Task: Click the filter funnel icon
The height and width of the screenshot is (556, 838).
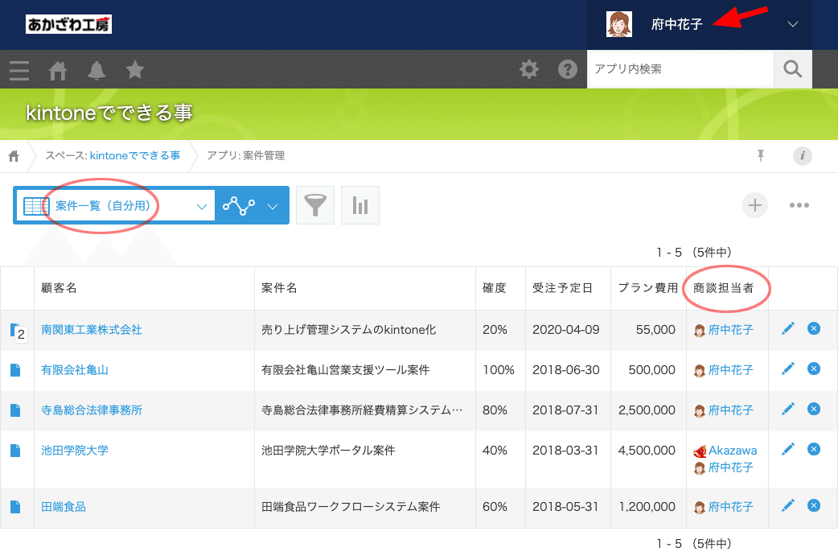Action: 314,204
